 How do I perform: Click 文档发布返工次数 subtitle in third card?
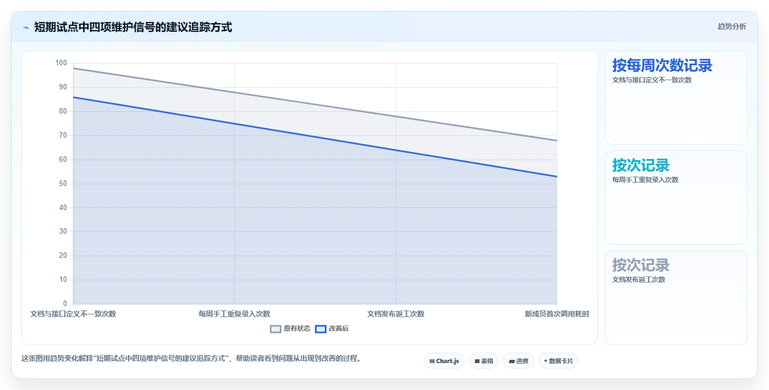click(x=639, y=280)
